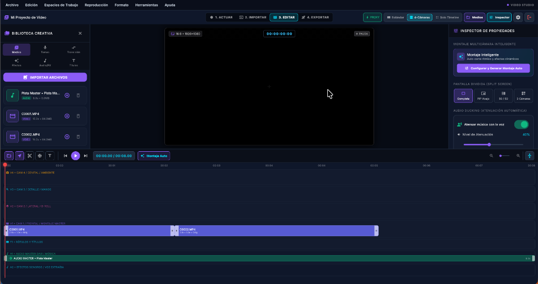
Task: Select C0002.MP4 clip on timeline
Action: 276,230
